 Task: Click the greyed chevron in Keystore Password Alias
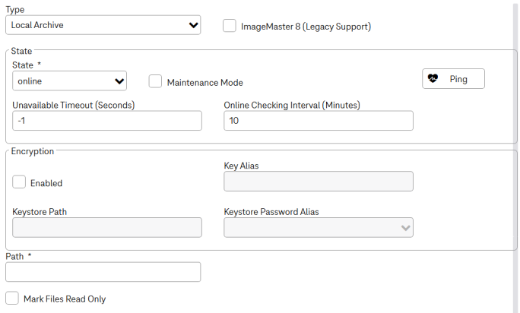pyautogui.click(x=406, y=228)
